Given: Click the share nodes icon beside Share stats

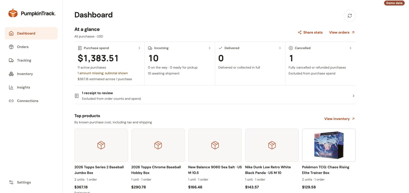Looking at the screenshot, I should [299, 32].
